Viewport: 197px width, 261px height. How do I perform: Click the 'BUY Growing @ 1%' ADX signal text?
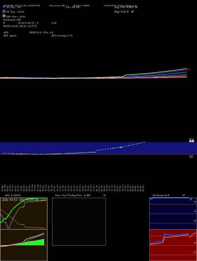click(x=62, y=36)
